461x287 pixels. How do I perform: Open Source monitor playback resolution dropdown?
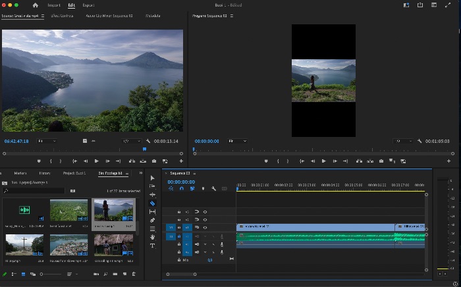[132, 141]
